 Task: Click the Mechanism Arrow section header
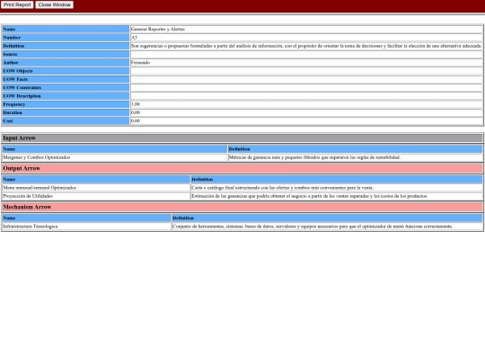(x=242, y=207)
